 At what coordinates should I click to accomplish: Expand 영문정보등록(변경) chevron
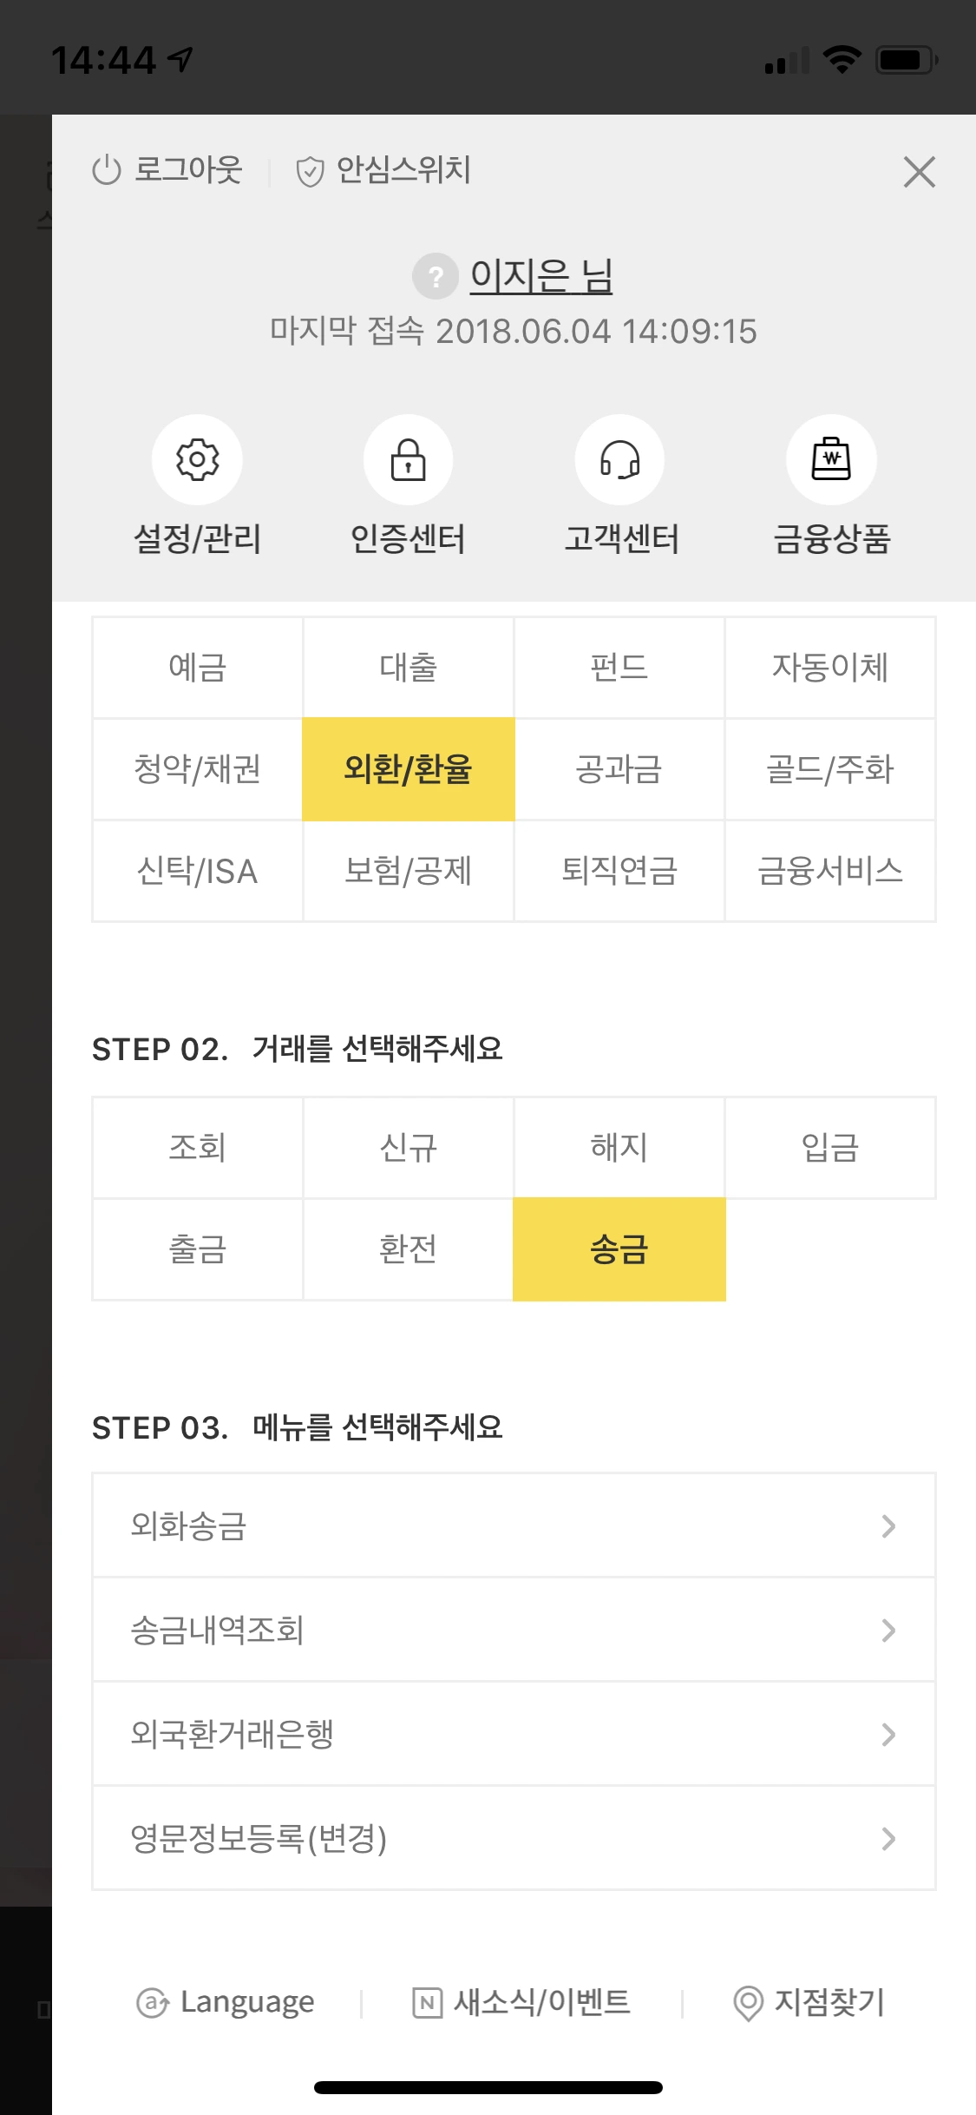(x=888, y=1838)
